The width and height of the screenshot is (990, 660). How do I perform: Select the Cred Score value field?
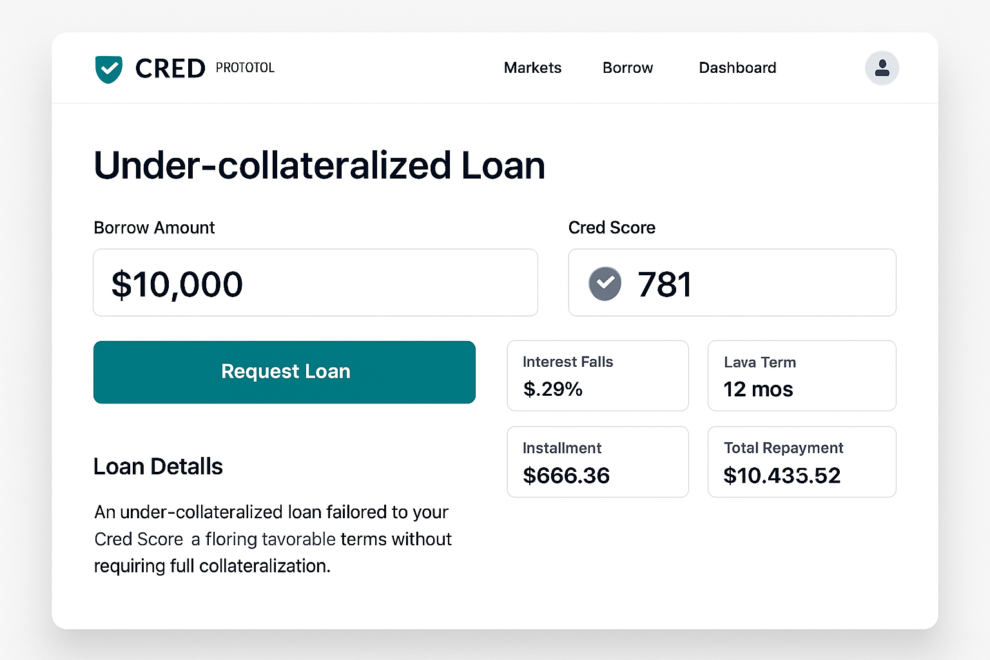point(732,282)
